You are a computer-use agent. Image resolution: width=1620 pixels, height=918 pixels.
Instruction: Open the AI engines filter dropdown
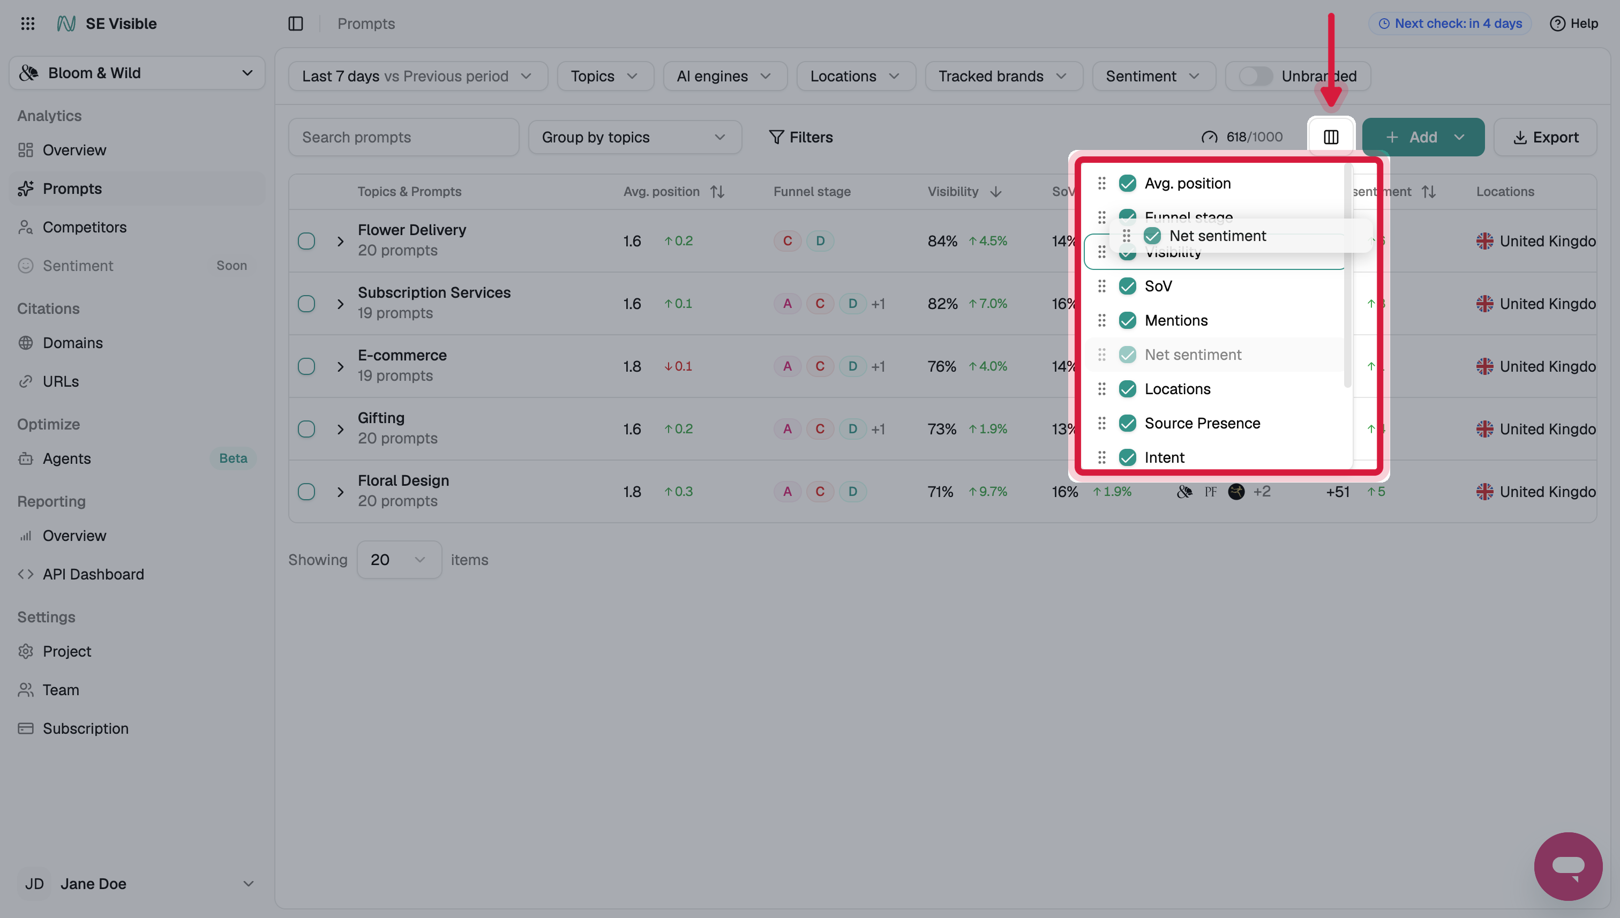tap(725, 76)
